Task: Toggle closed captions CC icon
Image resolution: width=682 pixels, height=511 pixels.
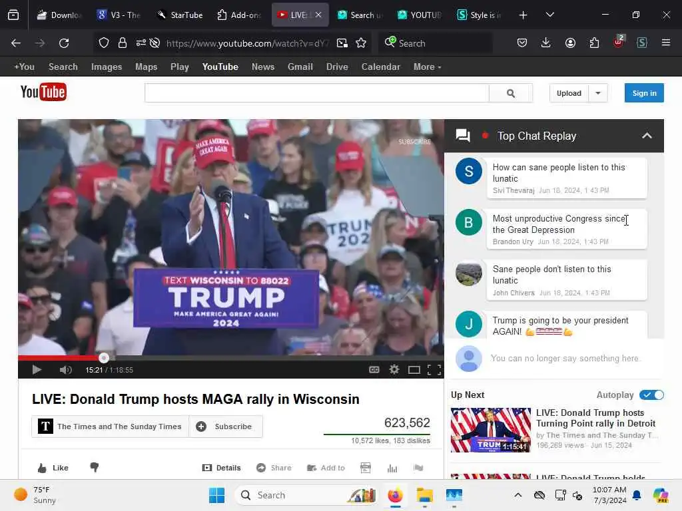Action: pos(374,370)
